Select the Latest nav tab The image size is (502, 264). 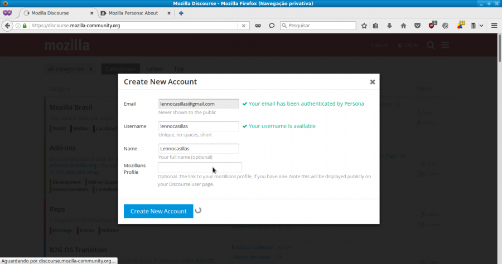[155, 69]
